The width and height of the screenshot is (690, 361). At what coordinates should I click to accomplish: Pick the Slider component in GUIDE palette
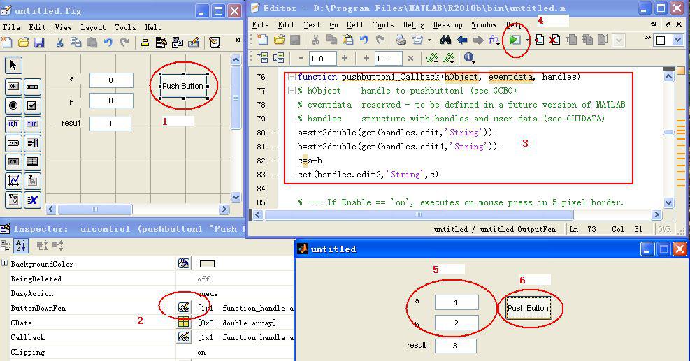pos(32,87)
